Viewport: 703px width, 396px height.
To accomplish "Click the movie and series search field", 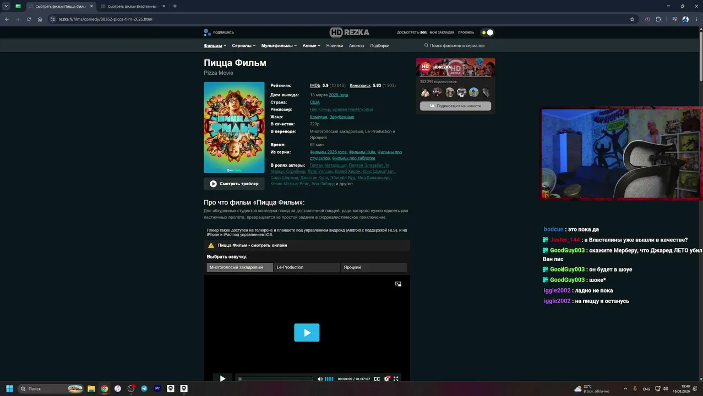I will point(457,46).
